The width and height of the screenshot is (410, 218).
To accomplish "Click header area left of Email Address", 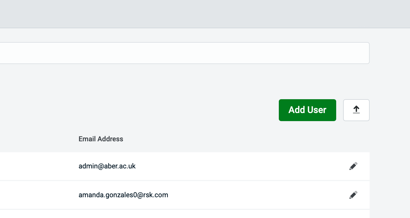I will [37, 139].
